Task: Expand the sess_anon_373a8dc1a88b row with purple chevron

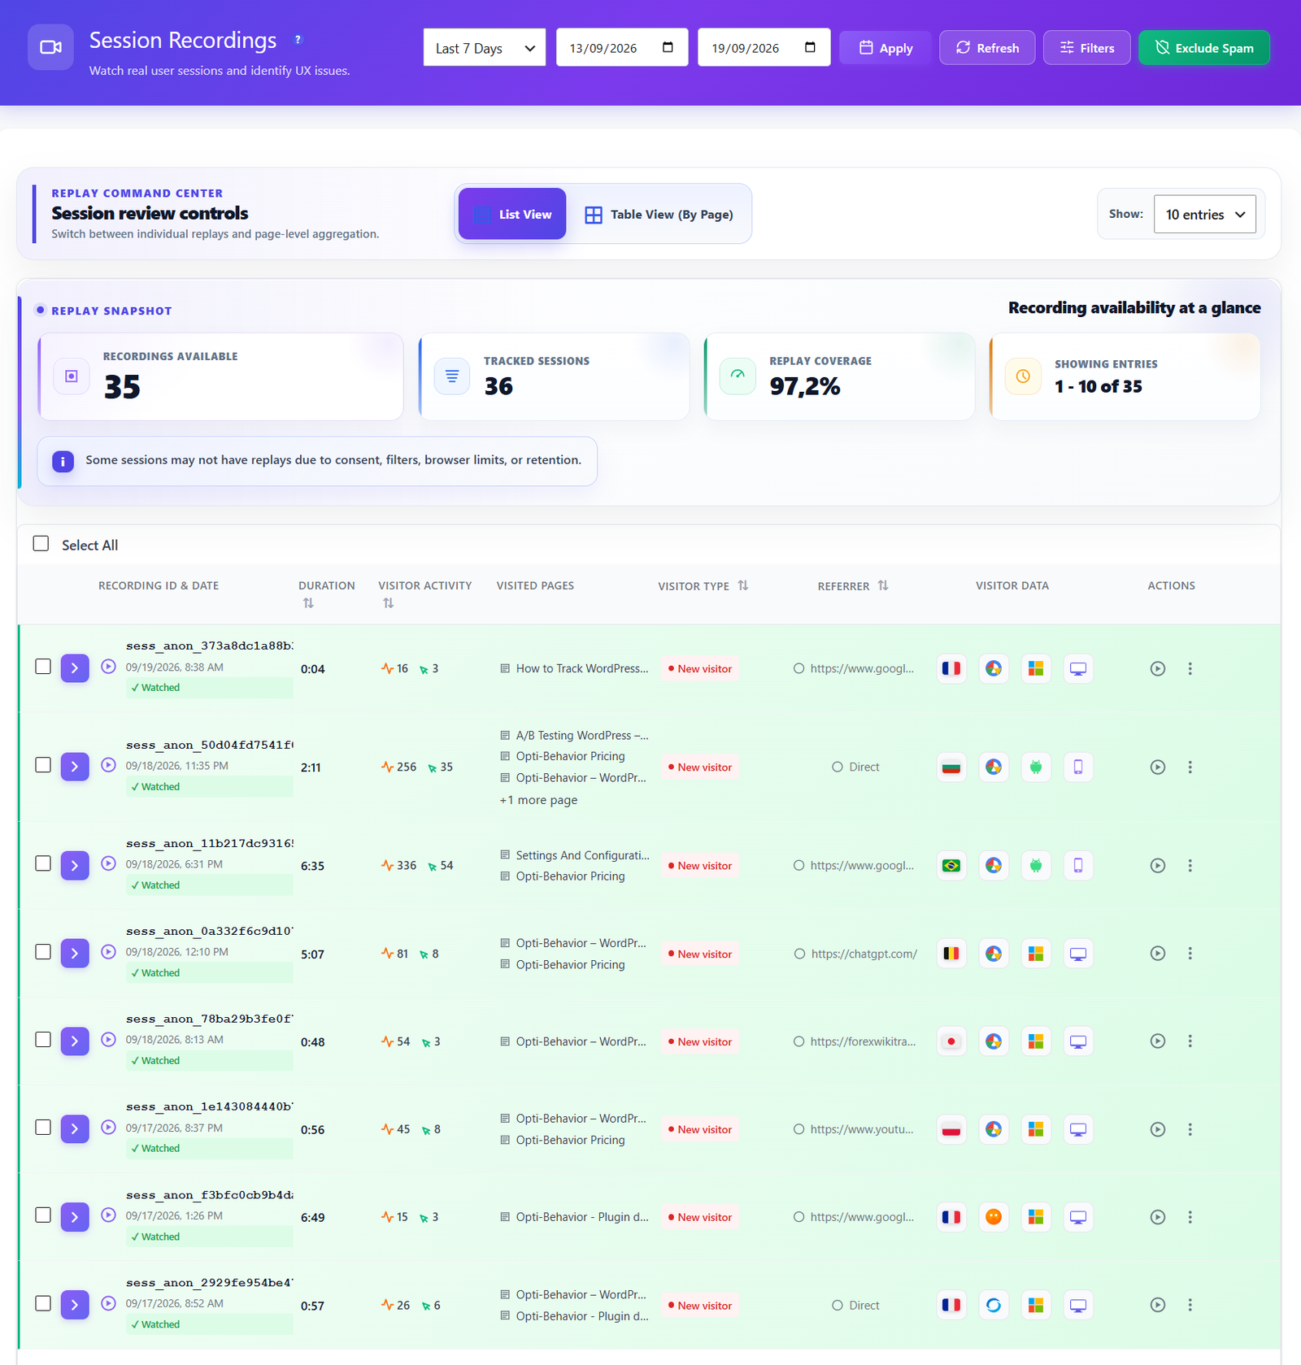Action: (x=75, y=668)
